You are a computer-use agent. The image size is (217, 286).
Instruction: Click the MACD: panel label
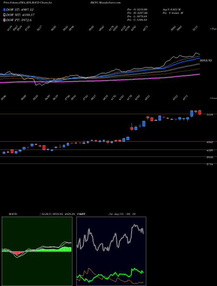point(13,214)
